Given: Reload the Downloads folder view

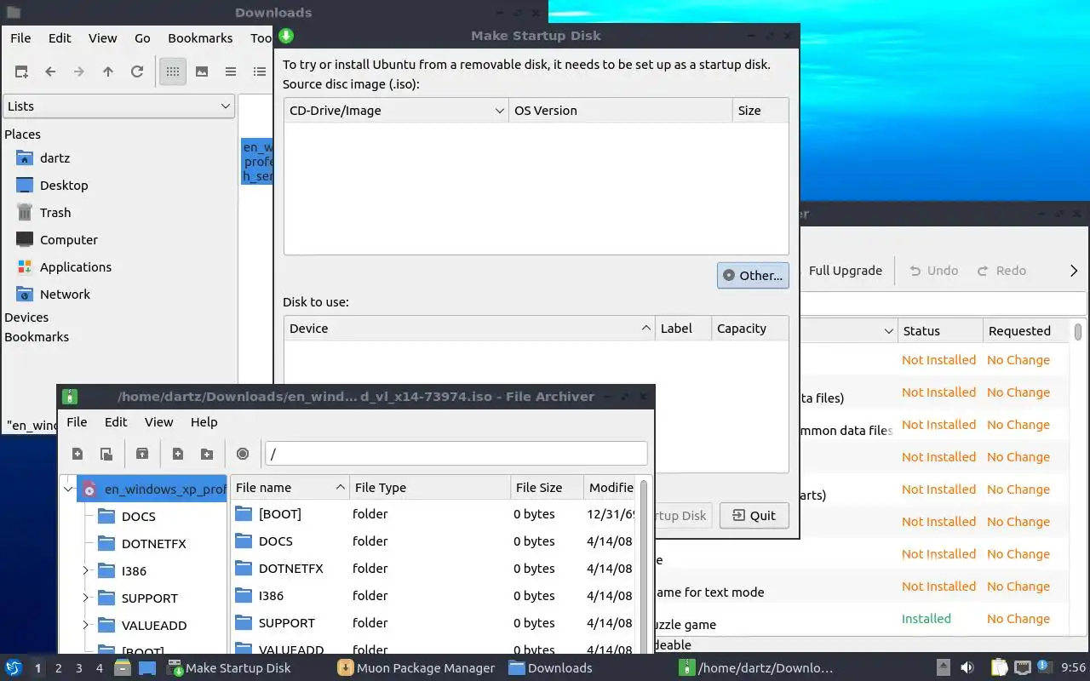Looking at the screenshot, I should (x=137, y=72).
